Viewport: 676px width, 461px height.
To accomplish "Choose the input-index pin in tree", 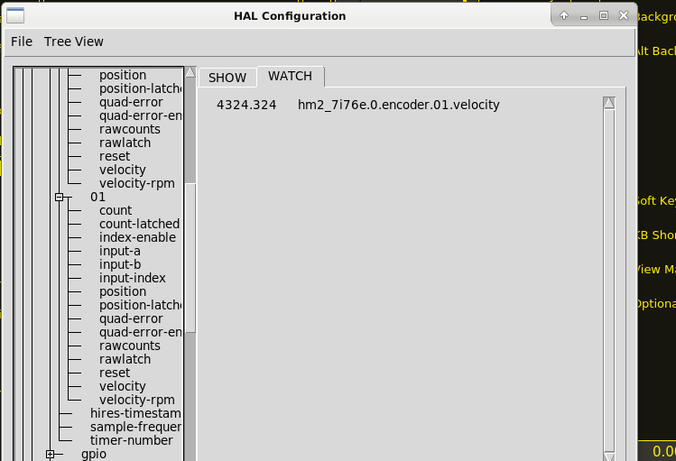I will [x=133, y=278].
